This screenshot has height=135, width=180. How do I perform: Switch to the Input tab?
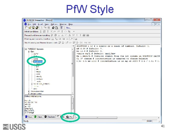28,117
